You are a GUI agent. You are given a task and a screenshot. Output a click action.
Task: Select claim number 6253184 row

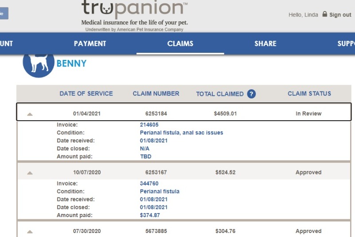point(184,112)
